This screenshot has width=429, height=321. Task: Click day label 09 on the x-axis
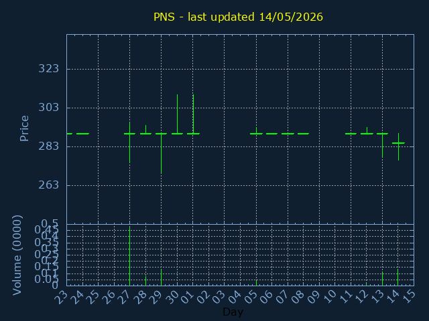[314, 297]
